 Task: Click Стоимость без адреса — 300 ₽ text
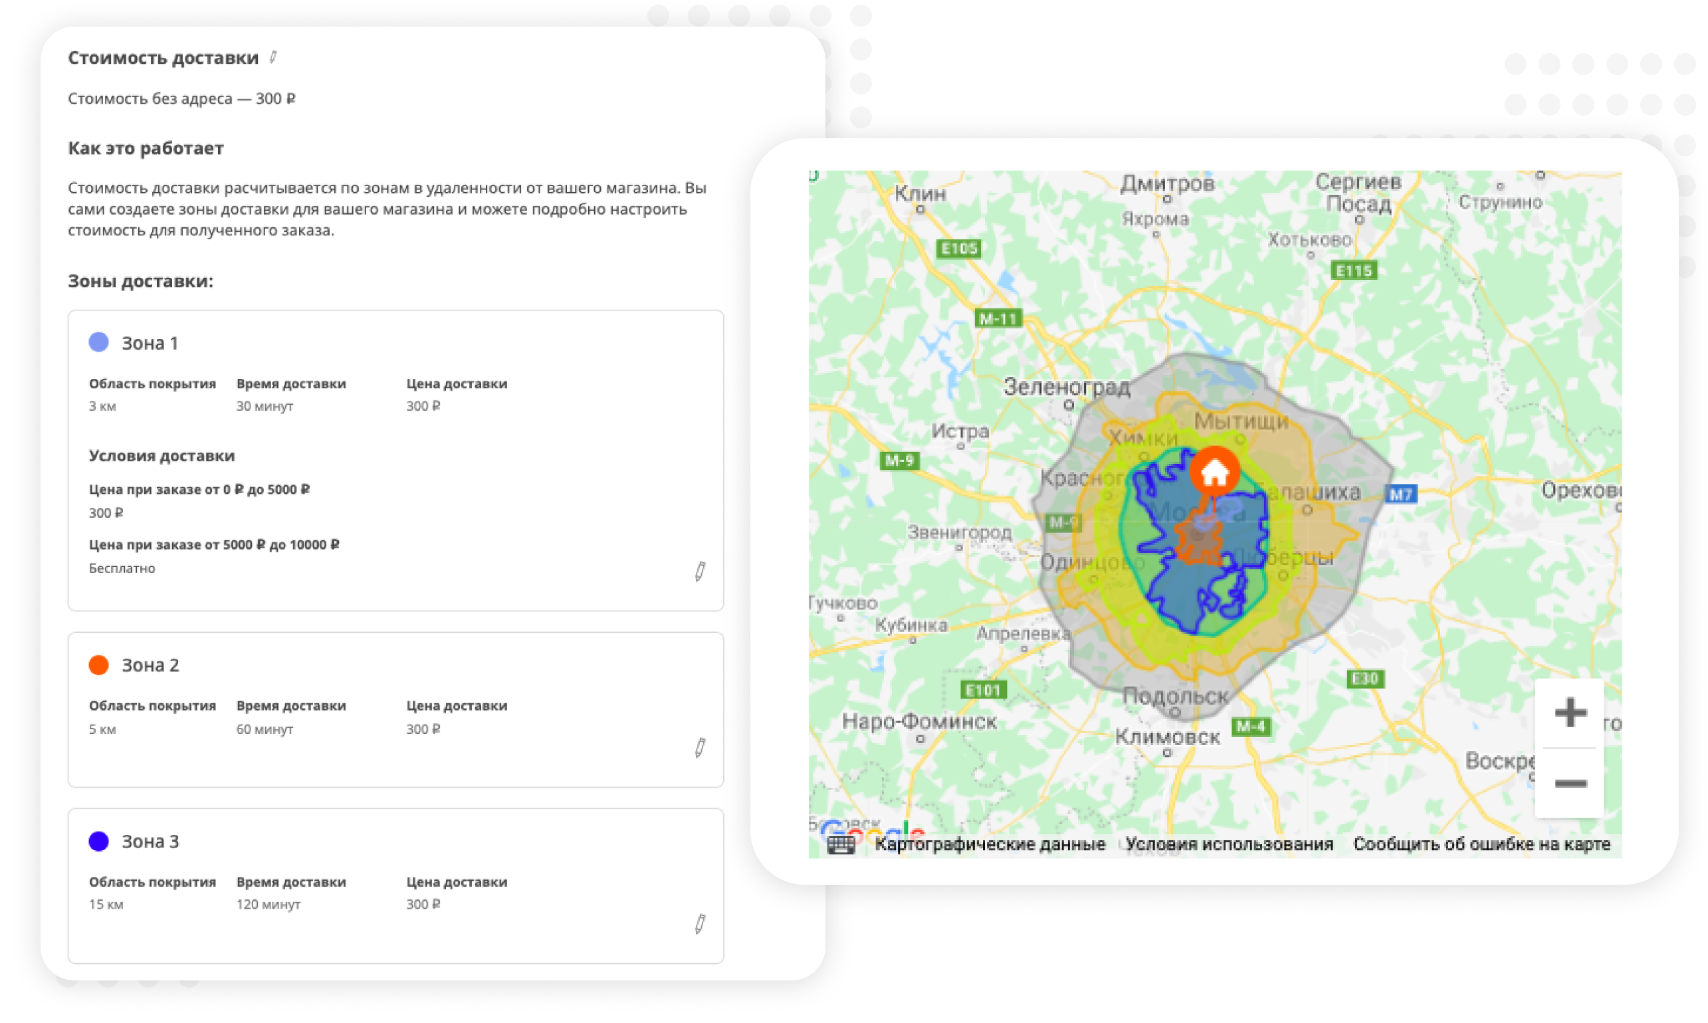181,98
